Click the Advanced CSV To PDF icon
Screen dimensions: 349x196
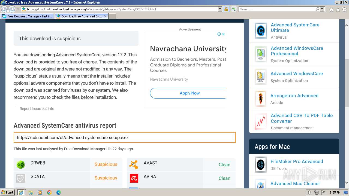pyautogui.click(x=261, y=121)
